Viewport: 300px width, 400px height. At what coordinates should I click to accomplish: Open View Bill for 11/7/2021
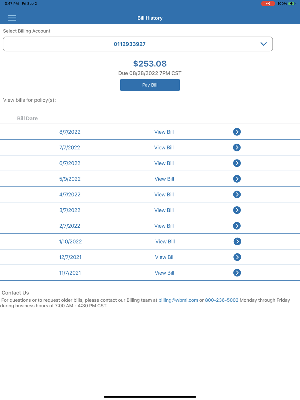tap(164, 273)
